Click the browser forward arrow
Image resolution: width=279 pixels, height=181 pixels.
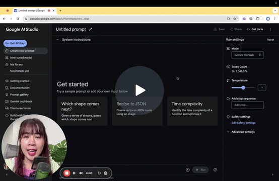[x=11, y=19]
